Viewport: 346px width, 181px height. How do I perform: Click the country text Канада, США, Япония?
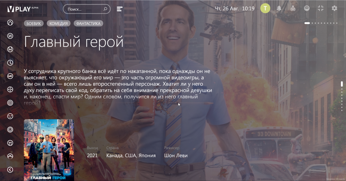[131, 155]
